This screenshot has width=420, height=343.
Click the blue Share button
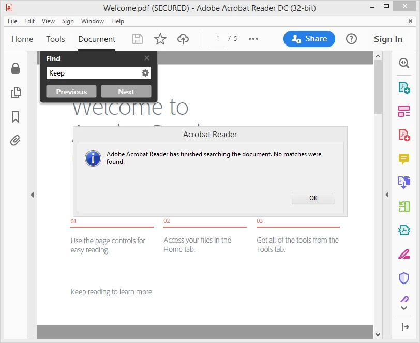pyautogui.click(x=309, y=39)
